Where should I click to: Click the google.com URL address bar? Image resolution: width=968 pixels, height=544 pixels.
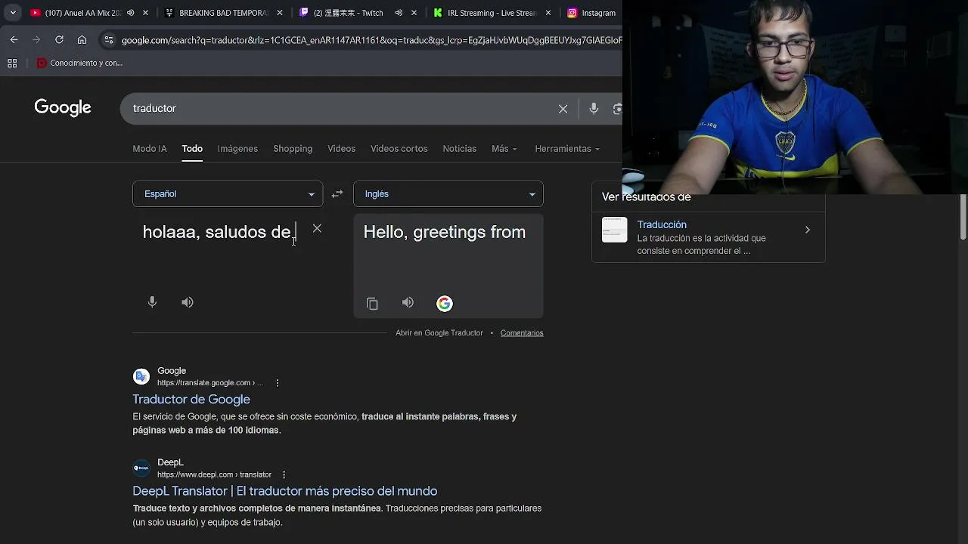click(x=371, y=40)
